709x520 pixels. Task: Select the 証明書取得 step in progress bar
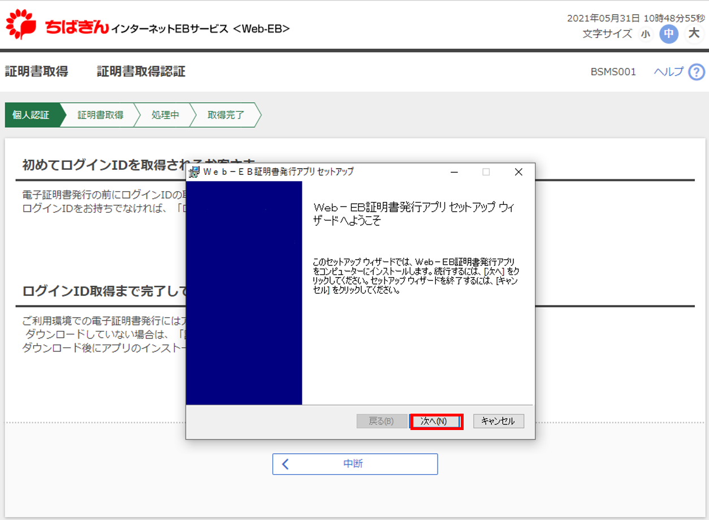pyautogui.click(x=100, y=115)
